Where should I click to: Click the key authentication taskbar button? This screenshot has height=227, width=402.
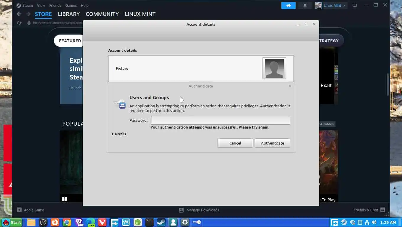[x=197, y=222]
